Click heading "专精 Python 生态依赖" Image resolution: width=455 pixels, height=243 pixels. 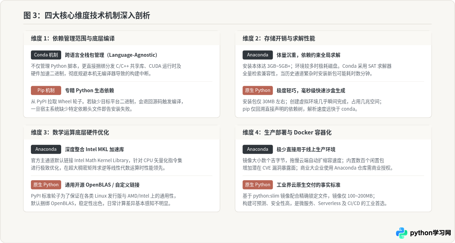[90, 90]
